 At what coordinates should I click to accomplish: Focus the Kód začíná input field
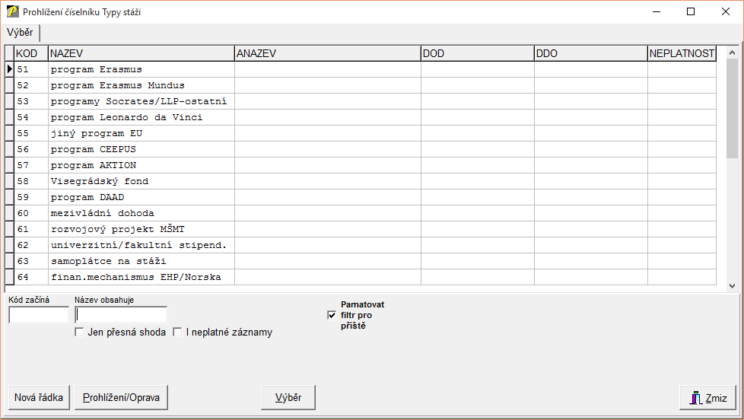pos(38,315)
